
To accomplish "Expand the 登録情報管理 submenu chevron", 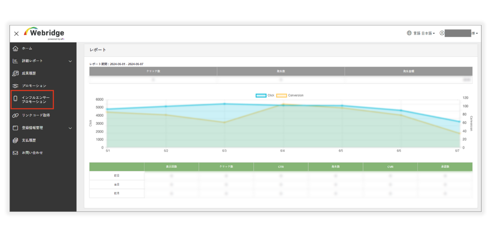I will [x=70, y=128].
